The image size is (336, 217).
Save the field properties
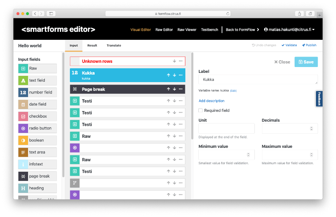(x=306, y=62)
